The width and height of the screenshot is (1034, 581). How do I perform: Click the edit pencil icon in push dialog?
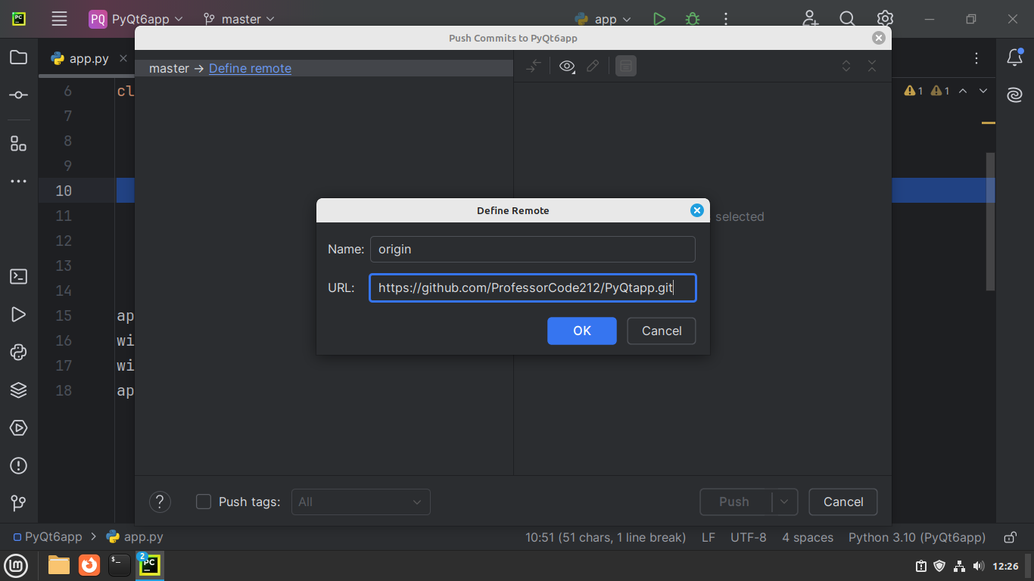pyautogui.click(x=593, y=67)
